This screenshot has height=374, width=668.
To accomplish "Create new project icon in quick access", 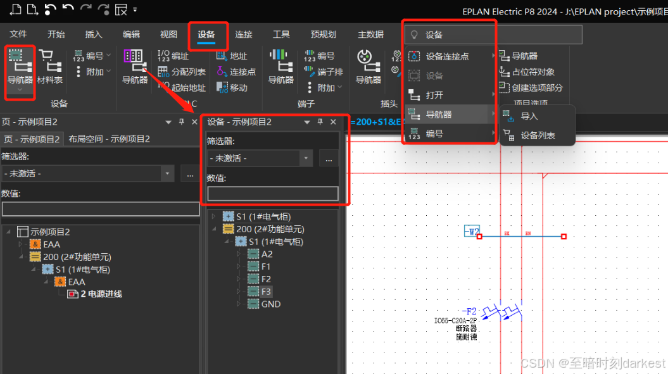I will tap(16, 9).
